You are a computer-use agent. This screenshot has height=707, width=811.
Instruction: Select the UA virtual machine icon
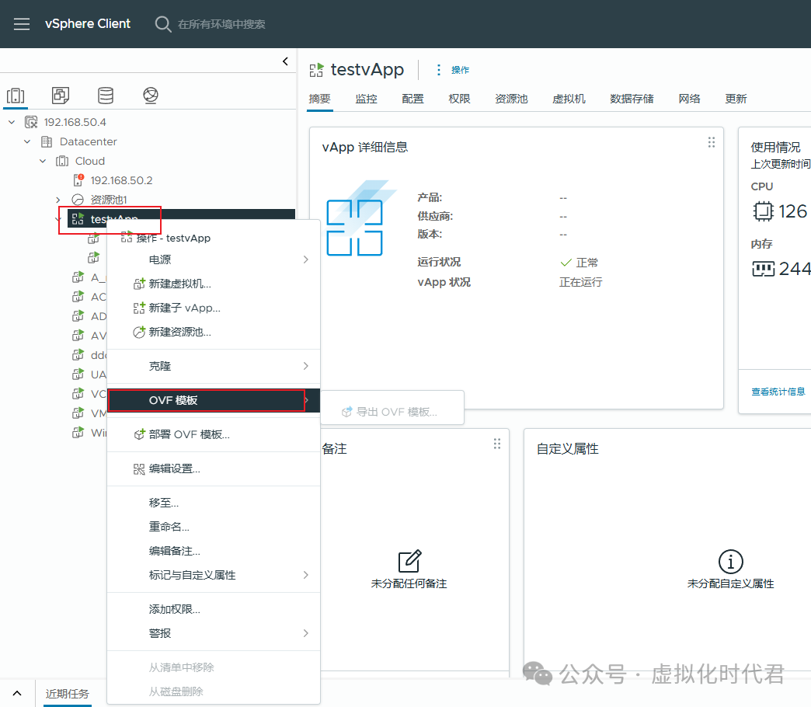(x=78, y=374)
